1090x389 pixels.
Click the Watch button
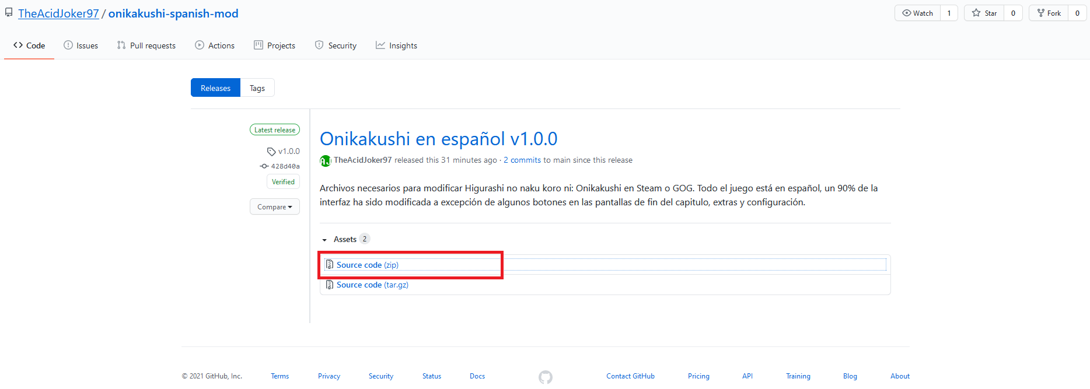point(917,13)
